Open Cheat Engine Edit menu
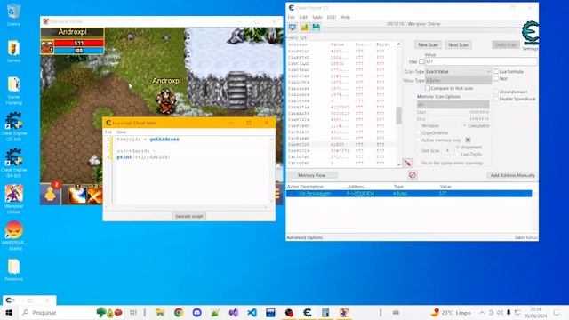 [303, 17]
